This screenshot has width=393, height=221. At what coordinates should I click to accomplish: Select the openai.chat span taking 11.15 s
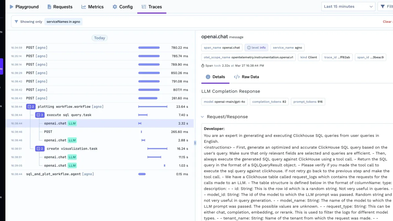pos(99,157)
